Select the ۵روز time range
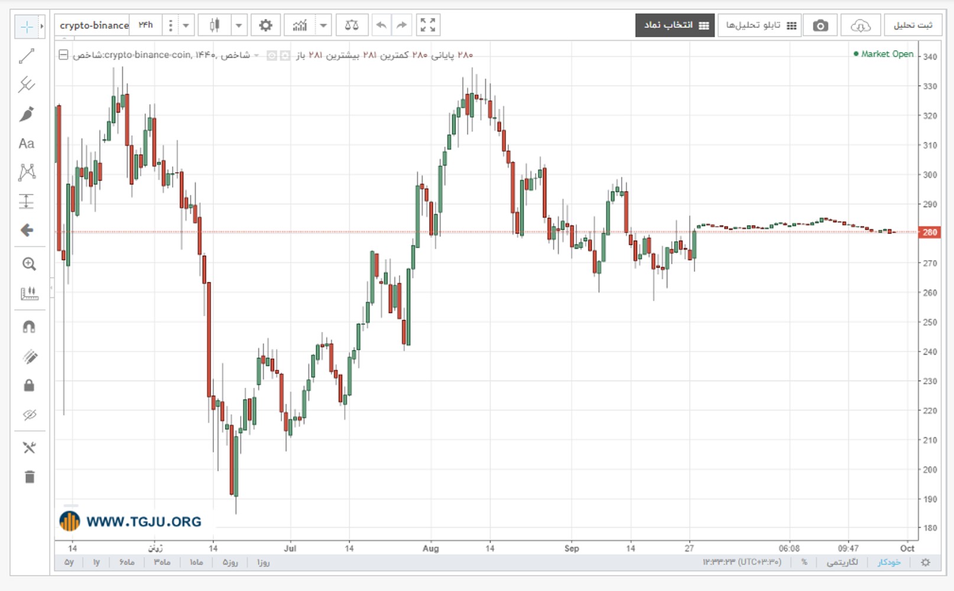The height and width of the screenshot is (591, 954). 230,562
